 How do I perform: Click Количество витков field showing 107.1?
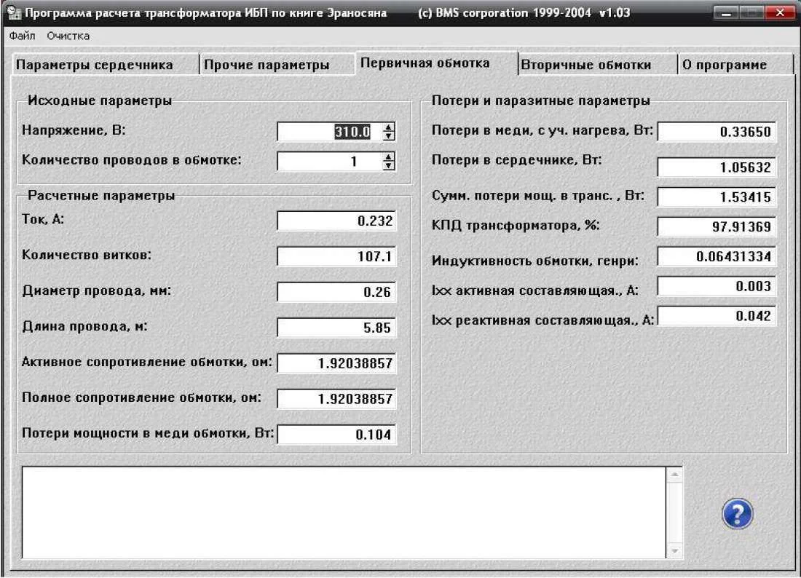tap(336, 256)
